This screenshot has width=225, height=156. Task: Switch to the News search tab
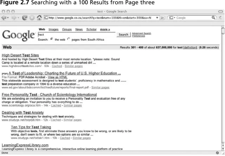(79, 29)
